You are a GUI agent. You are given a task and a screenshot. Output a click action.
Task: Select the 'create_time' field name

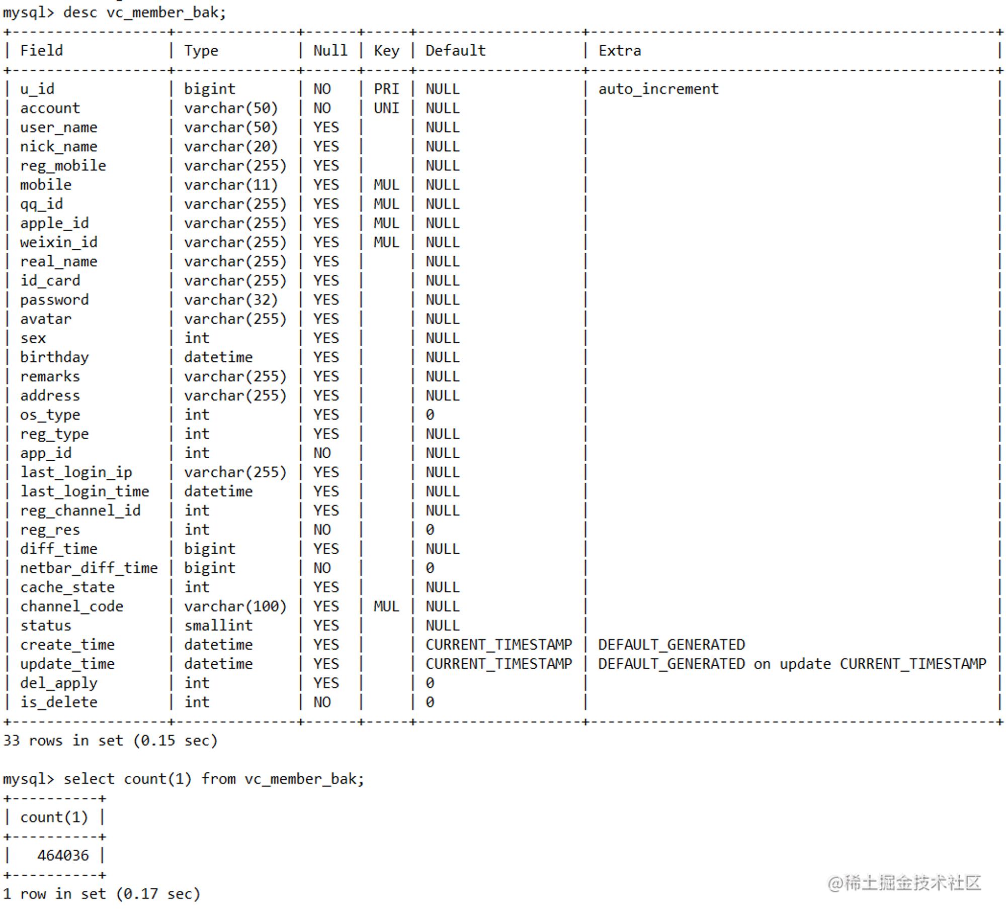point(67,645)
